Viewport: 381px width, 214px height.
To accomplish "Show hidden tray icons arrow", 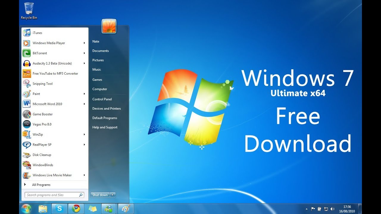I will tap(307, 209).
